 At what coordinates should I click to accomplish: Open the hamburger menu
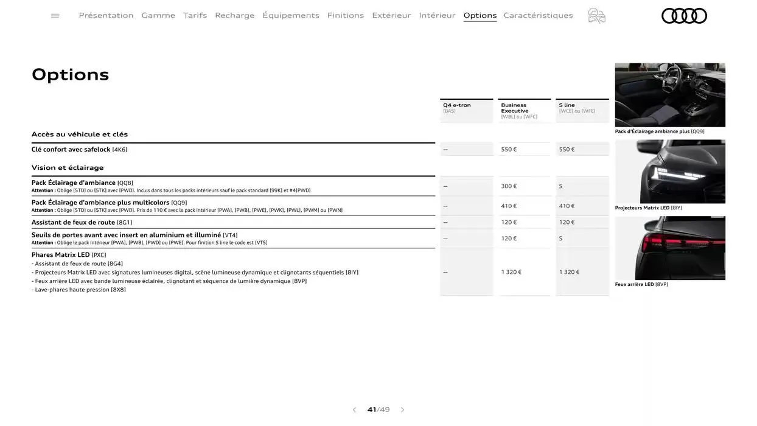click(54, 15)
